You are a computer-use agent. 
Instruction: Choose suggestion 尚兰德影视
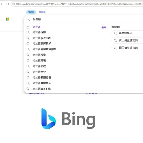(x=39, y=66)
